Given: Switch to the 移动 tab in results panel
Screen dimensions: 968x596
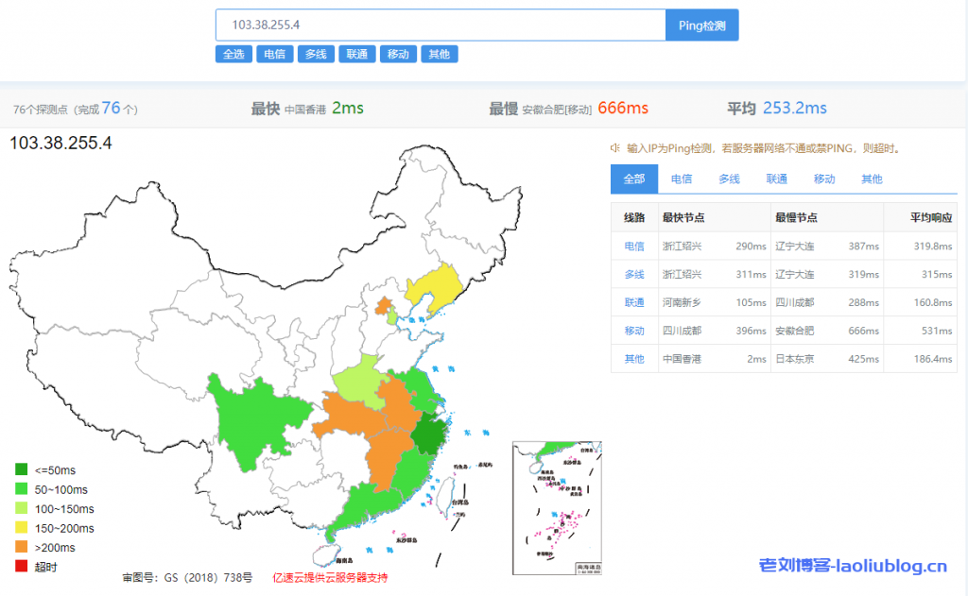Looking at the screenshot, I should (824, 179).
